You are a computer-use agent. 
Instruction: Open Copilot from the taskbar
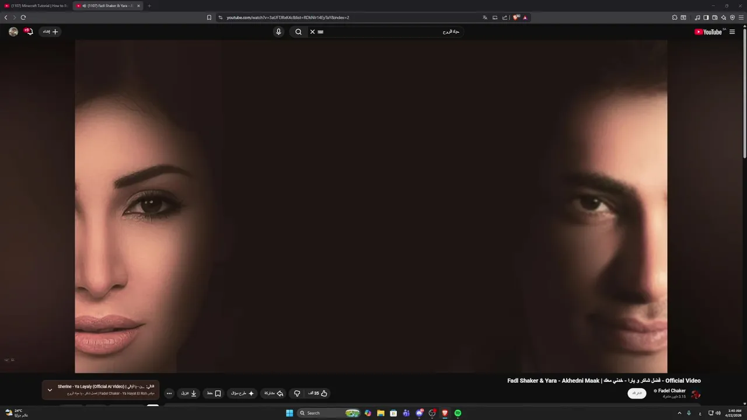point(368,413)
